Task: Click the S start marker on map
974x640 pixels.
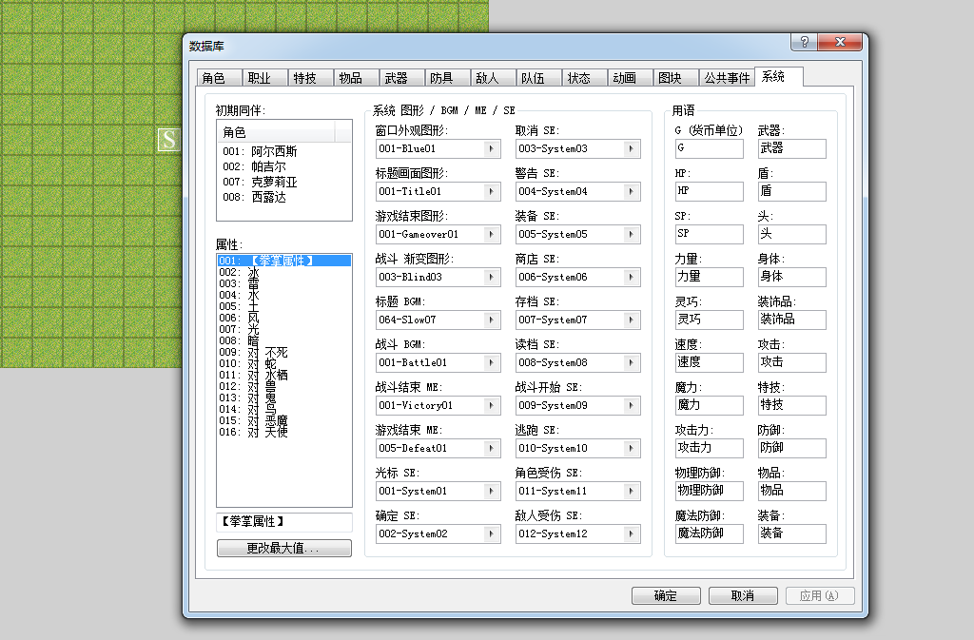Action: (x=169, y=140)
